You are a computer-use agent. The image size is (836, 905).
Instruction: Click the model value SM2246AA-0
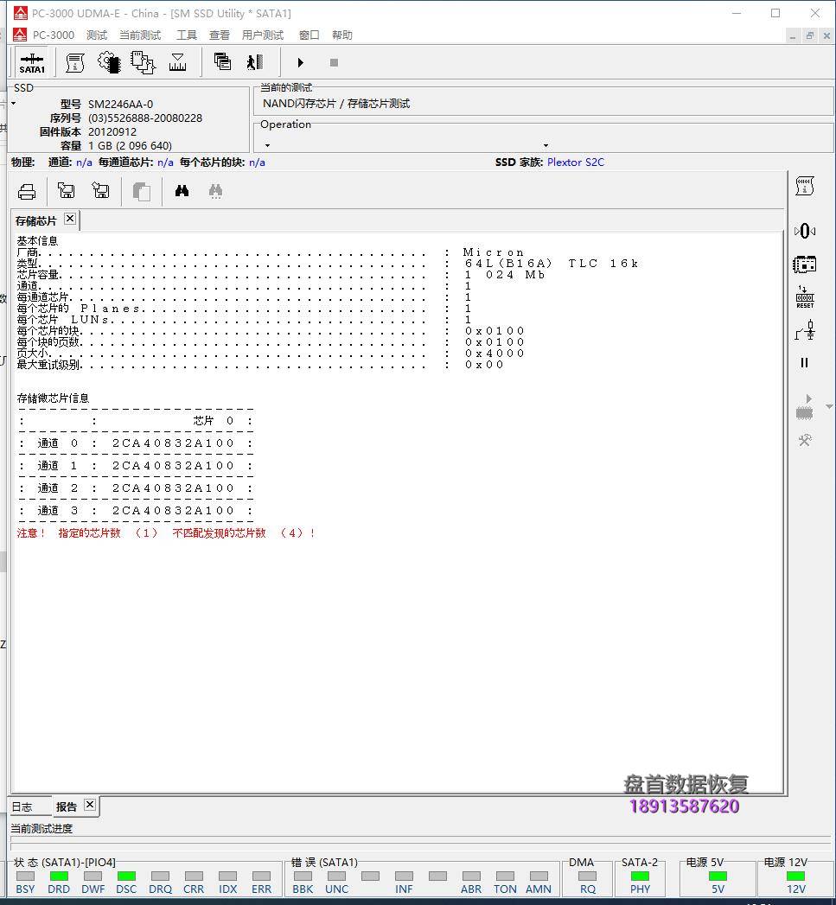121,104
